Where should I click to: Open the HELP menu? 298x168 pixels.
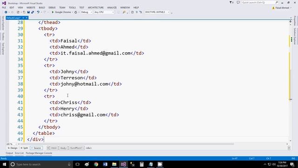click(136, 7)
